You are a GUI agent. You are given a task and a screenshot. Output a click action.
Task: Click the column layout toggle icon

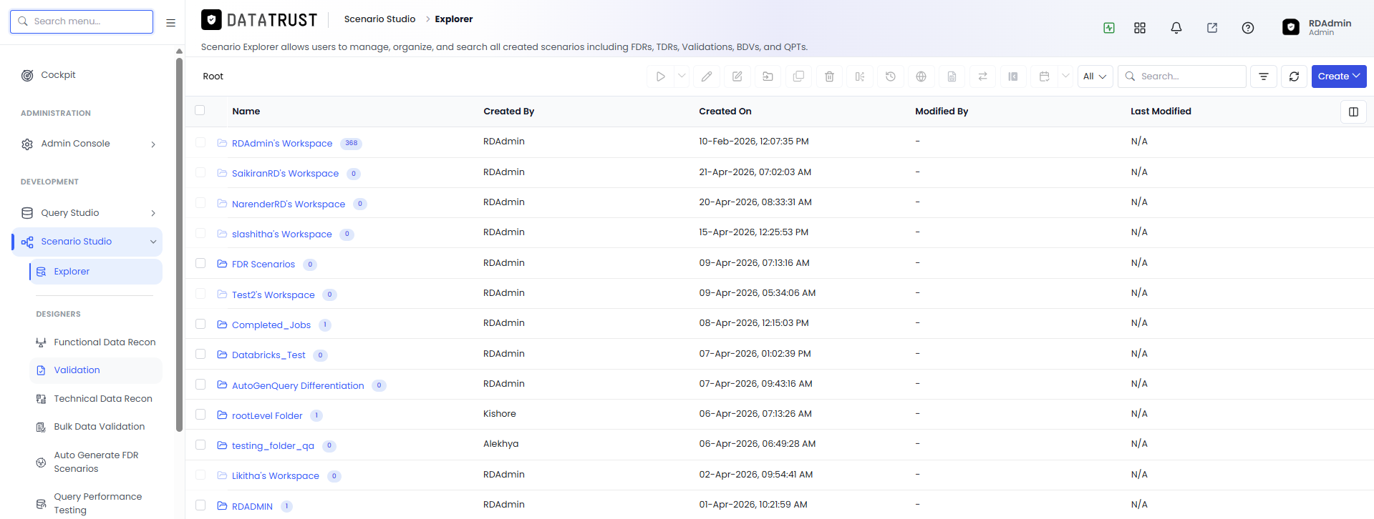pos(1353,112)
